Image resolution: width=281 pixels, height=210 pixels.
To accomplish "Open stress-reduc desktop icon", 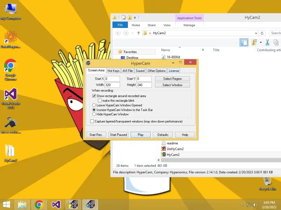I will [11, 125].
